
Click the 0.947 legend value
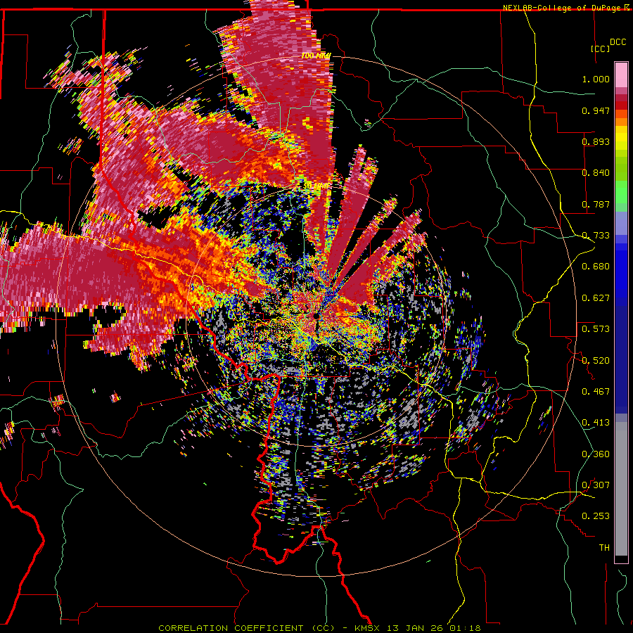pyautogui.click(x=596, y=110)
